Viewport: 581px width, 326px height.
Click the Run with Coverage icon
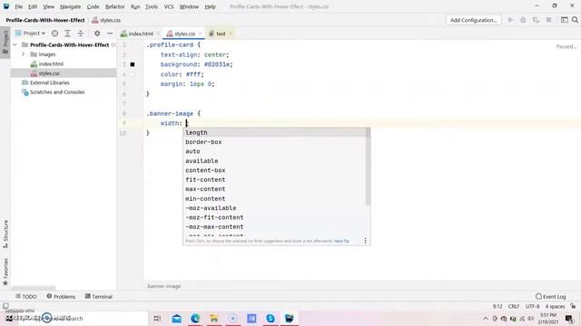[536, 20]
